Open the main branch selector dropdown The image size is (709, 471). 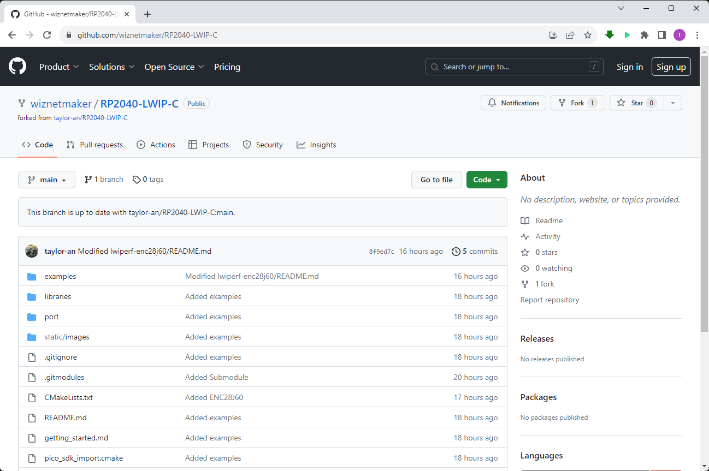click(x=46, y=180)
